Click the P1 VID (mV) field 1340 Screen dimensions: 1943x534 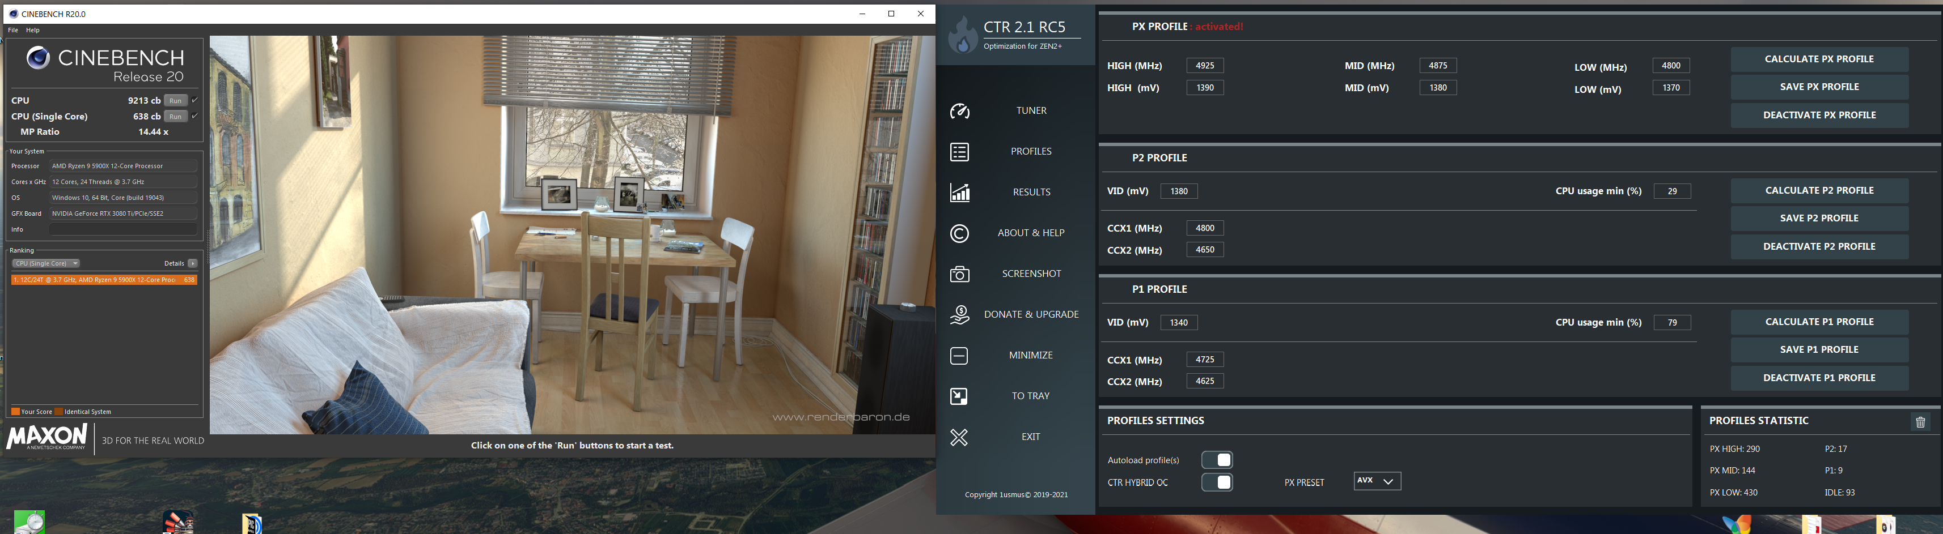click(x=1179, y=322)
